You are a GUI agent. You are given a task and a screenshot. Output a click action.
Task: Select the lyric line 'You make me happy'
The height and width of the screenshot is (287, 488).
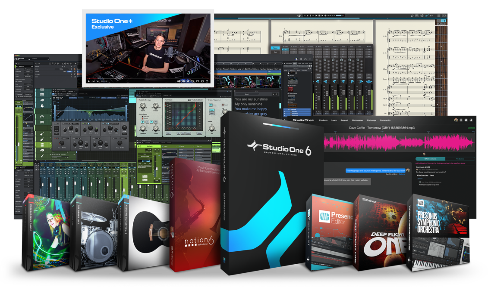pos(251,109)
